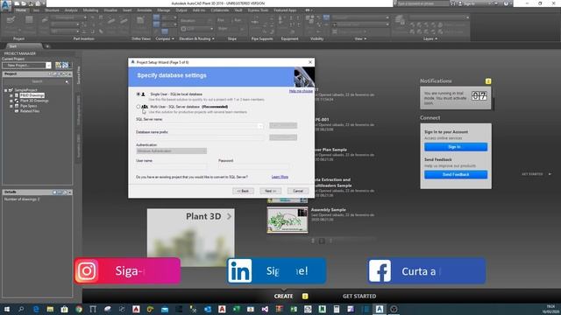Expand the View ribbon panel
Image resolution: width=561 pixels, height=315 pixels.
coord(360,38)
